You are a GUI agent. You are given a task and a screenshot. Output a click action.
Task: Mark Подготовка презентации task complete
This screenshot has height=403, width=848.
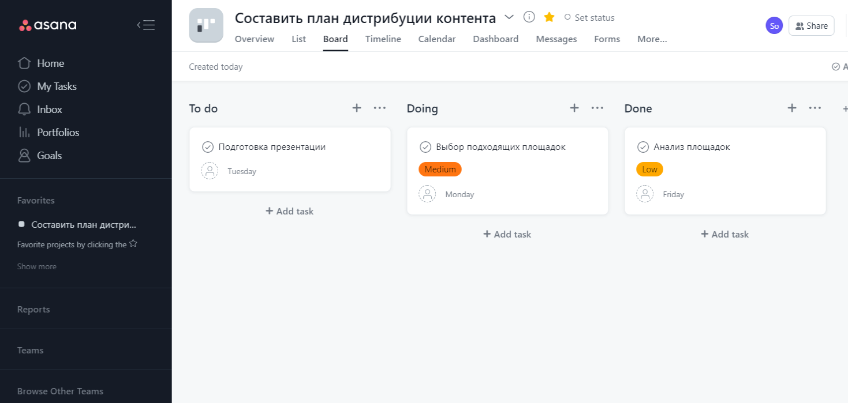click(x=208, y=147)
